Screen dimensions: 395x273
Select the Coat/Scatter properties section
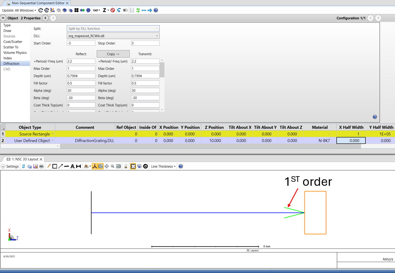(13, 42)
